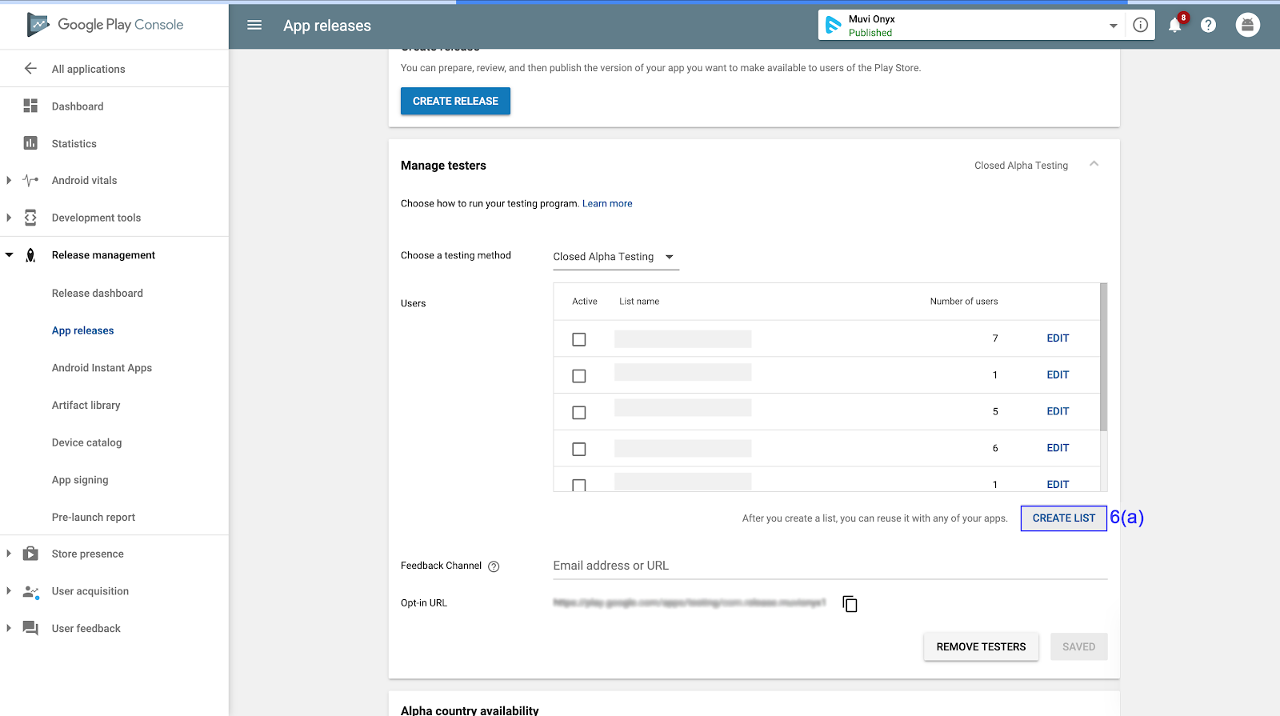Open Artifact library in the sidebar
Viewport: 1280px width, 716px height.
pos(86,406)
